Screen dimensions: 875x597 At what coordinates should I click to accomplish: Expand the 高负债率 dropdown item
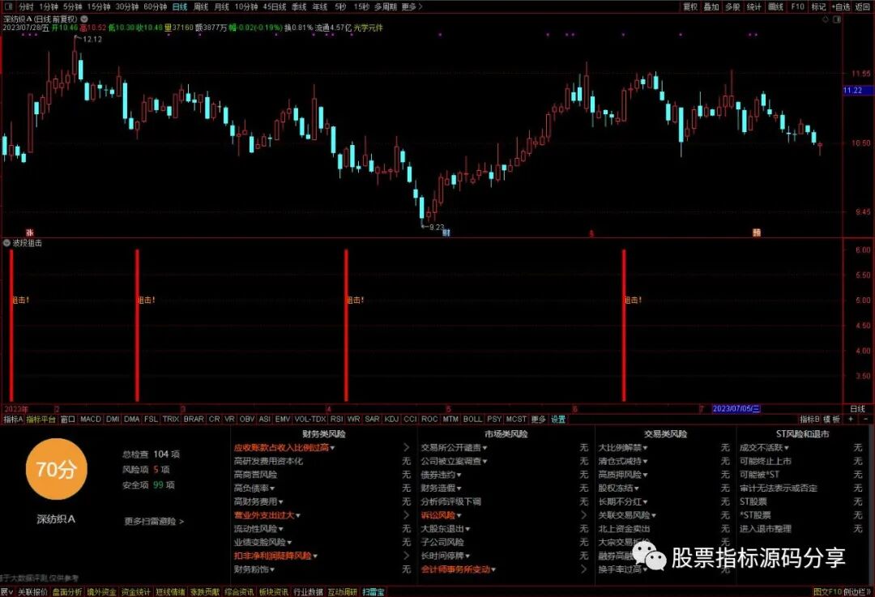point(254,488)
